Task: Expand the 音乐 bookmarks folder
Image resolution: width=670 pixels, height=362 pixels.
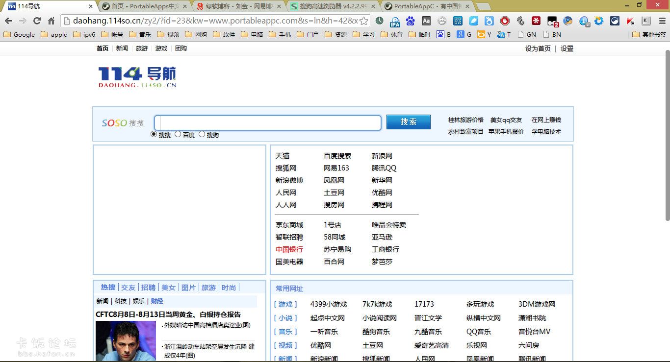Action: (140, 34)
